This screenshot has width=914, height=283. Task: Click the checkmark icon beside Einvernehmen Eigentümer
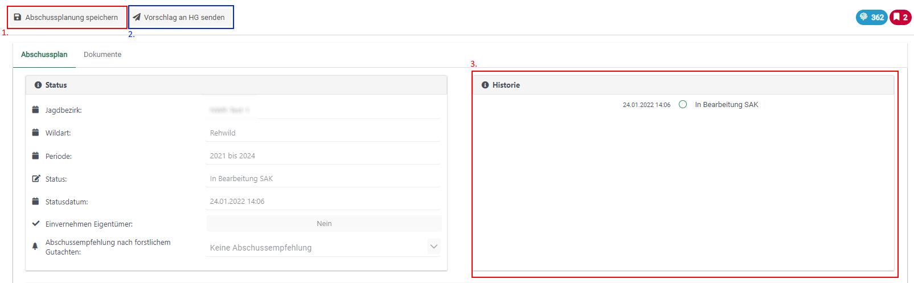pos(36,224)
